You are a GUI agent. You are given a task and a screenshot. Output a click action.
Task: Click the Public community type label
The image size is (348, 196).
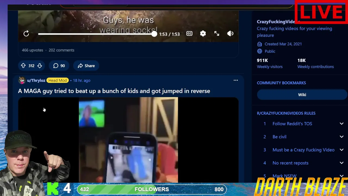pyautogui.click(x=270, y=51)
